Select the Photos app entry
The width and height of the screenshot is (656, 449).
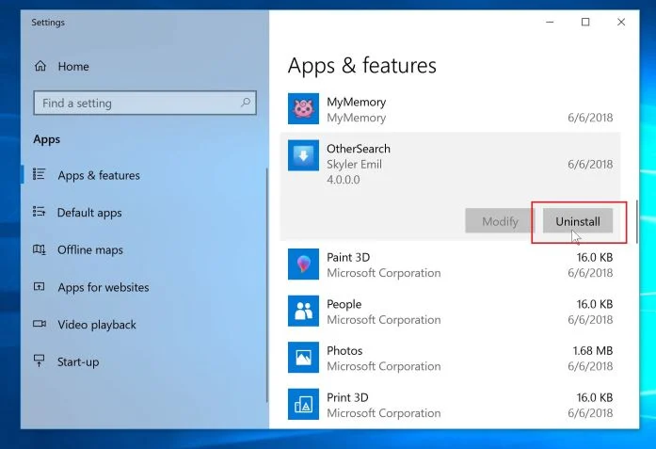click(450, 358)
